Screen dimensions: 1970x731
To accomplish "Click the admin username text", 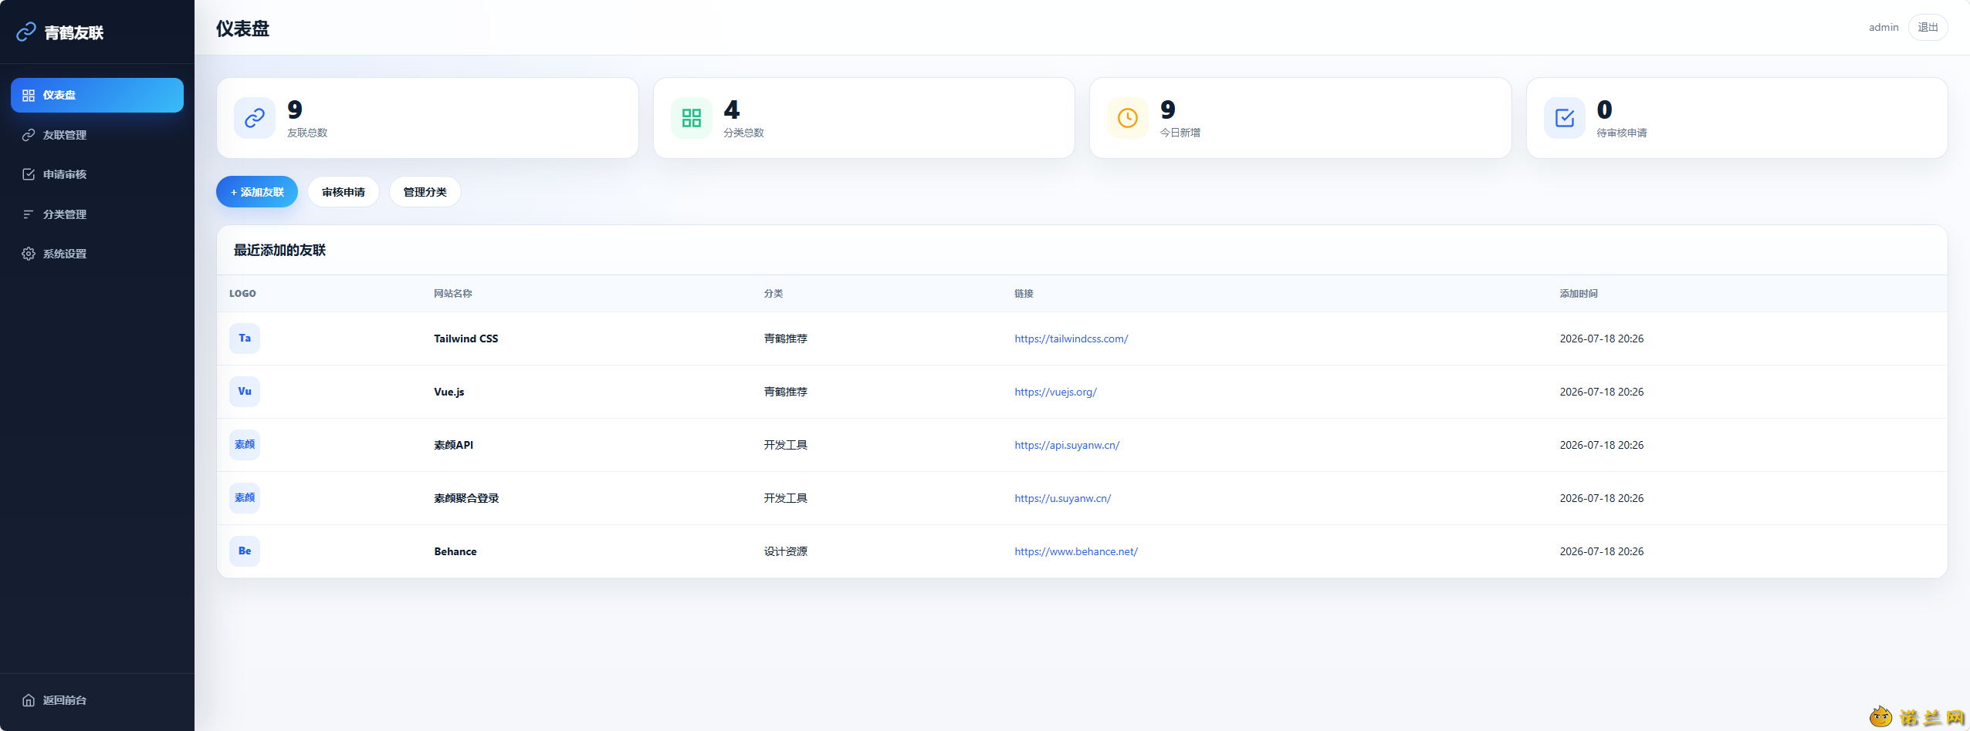I will pyautogui.click(x=1884, y=28).
